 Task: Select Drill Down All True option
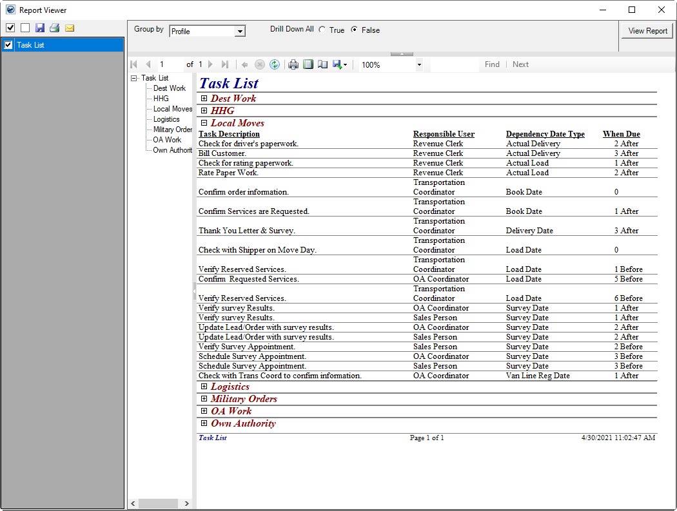coord(322,30)
